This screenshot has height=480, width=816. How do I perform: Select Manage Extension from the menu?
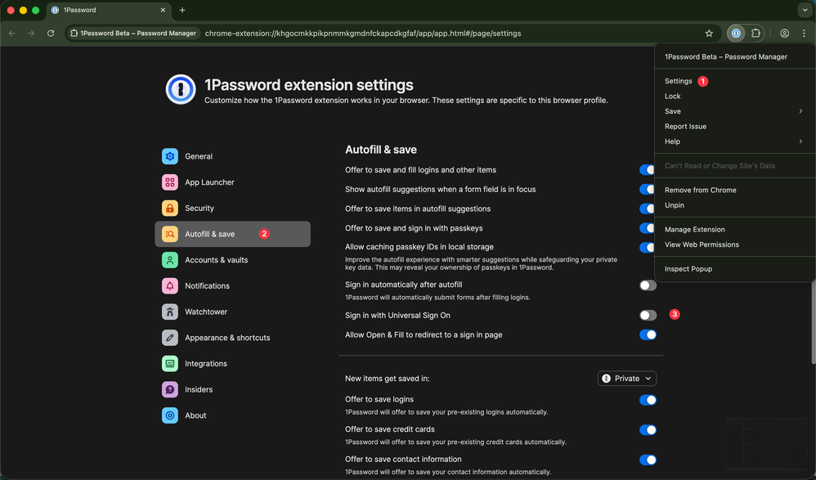(x=694, y=230)
